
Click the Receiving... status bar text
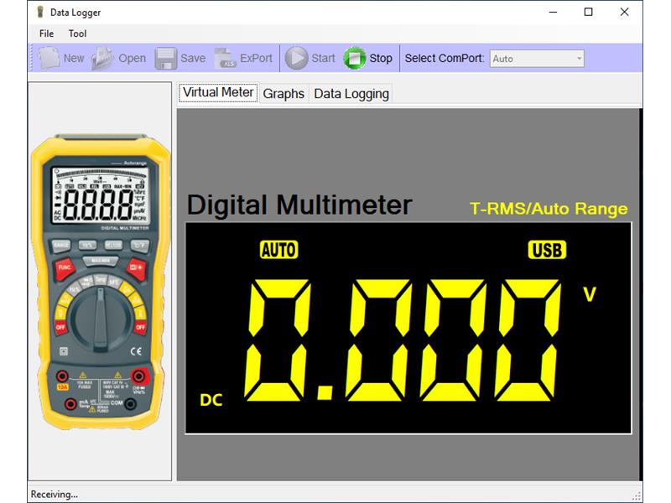[x=55, y=494]
